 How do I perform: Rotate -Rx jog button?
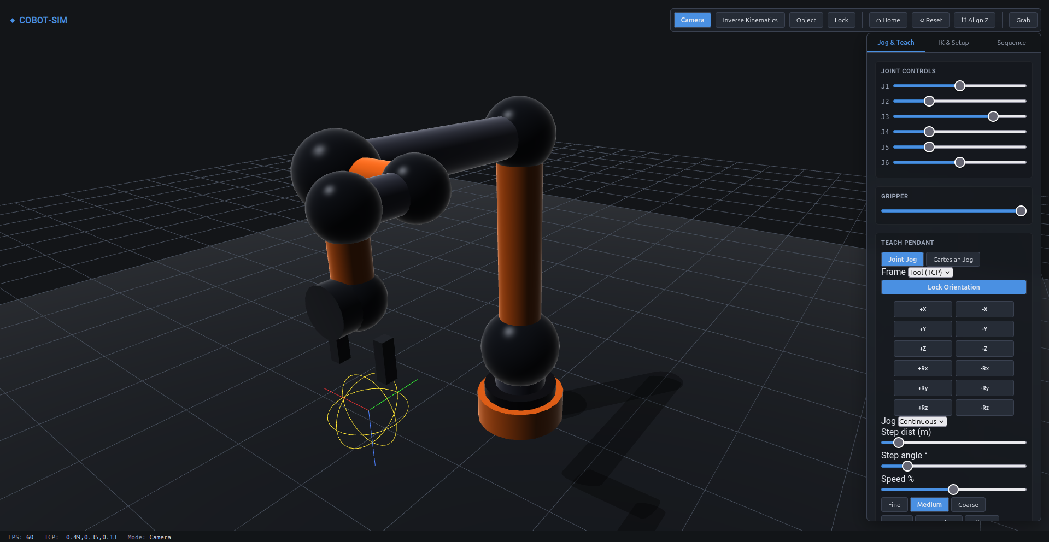pyautogui.click(x=984, y=368)
